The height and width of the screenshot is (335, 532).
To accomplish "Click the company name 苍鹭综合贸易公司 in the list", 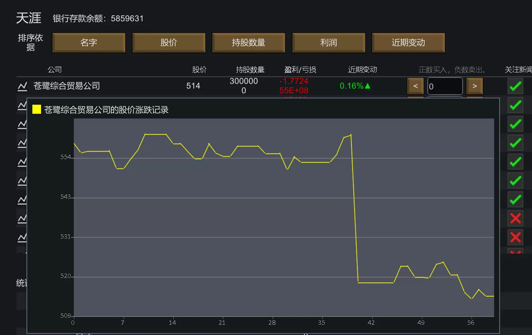I will (67, 86).
